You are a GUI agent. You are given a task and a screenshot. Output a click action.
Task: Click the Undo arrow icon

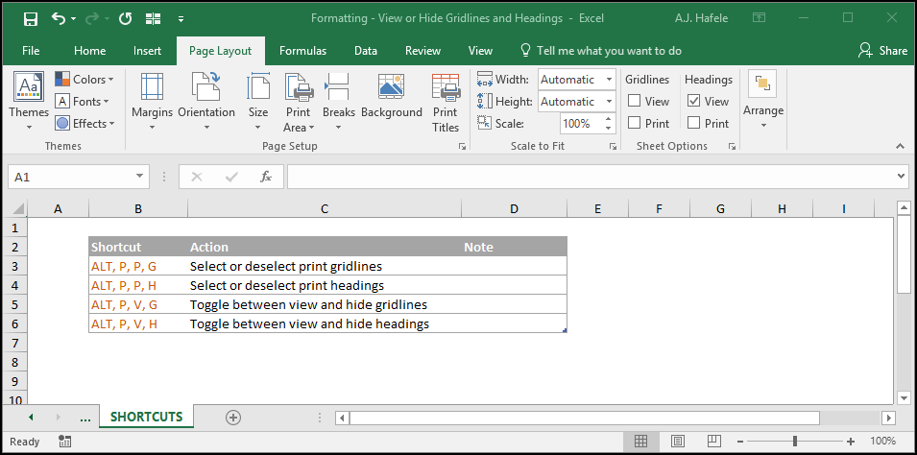click(60, 18)
